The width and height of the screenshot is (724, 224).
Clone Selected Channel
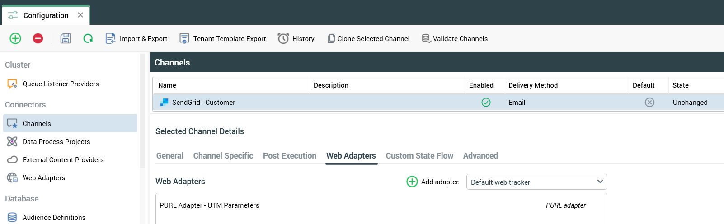[368, 39]
